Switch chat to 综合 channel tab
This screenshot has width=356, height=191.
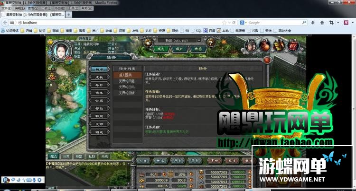(x=54, y=156)
